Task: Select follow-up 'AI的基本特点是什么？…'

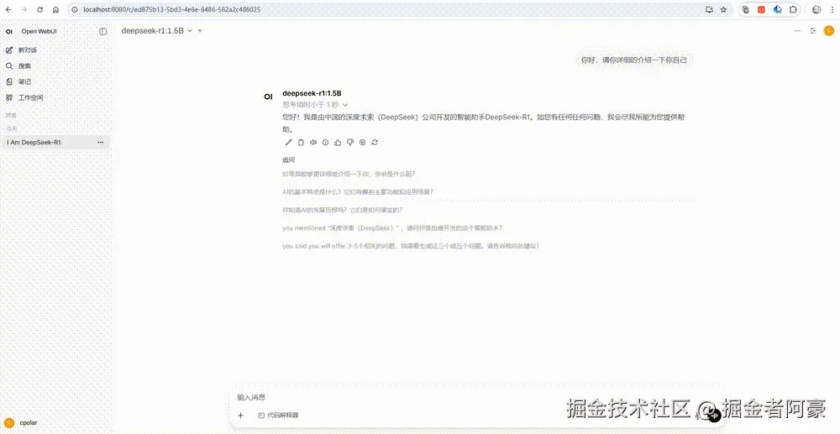Action: (x=358, y=191)
